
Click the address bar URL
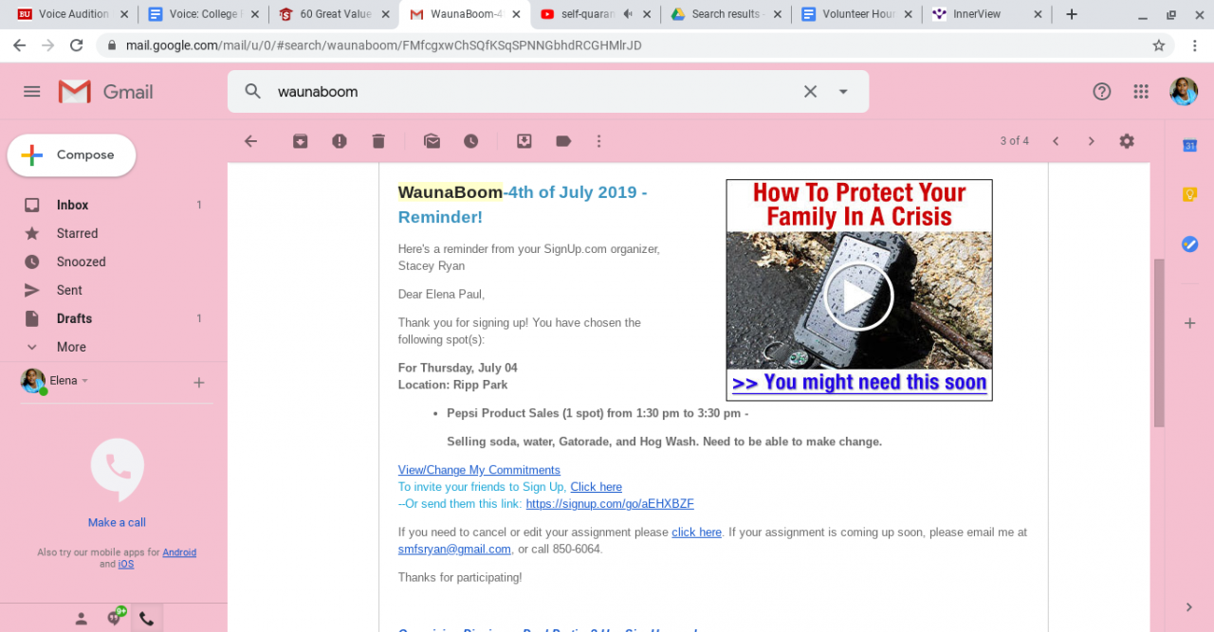(x=383, y=45)
